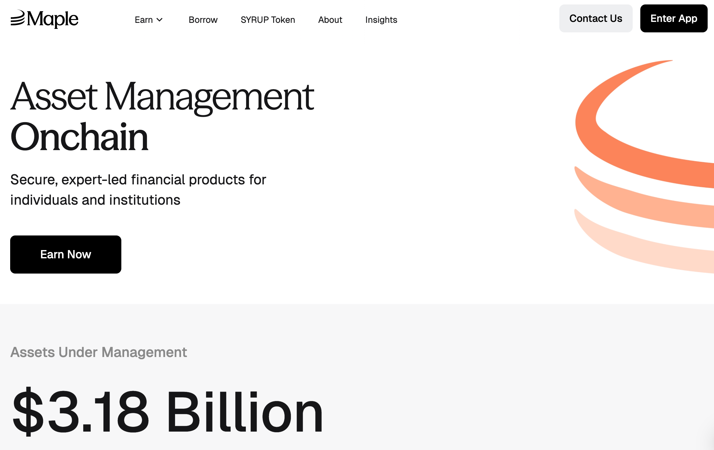Click the Enter App button
Viewport: 714px width, 450px height.
click(x=674, y=18)
